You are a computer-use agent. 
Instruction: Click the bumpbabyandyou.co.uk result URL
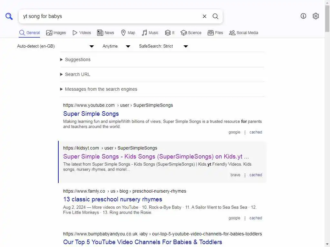162,234
